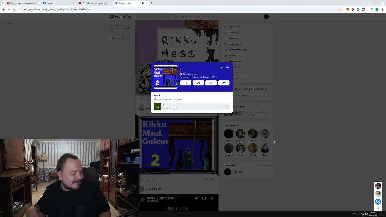
Task: Open a new browser tab
Action: (152, 3)
